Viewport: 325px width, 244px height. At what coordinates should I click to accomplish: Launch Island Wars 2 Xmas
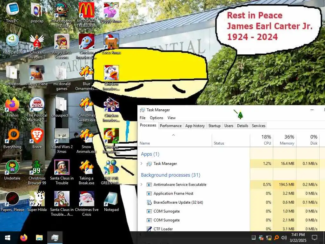[62, 141]
